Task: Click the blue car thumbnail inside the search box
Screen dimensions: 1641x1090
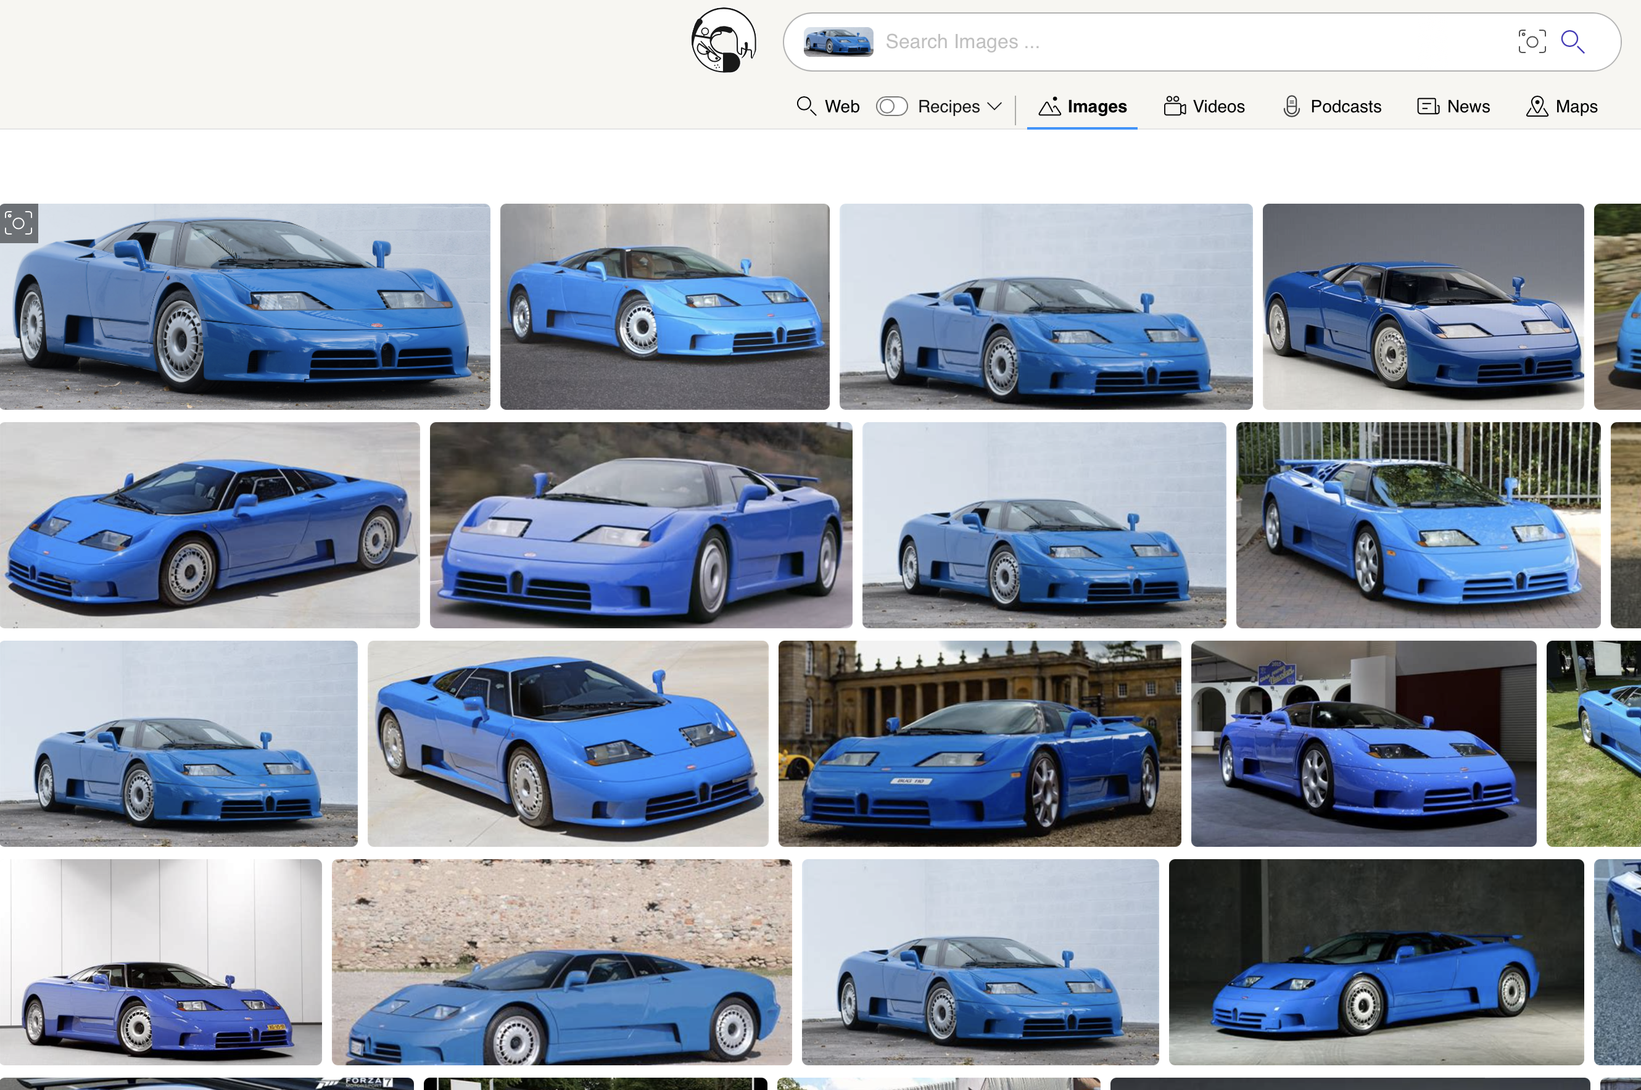Action: (x=838, y=42)
